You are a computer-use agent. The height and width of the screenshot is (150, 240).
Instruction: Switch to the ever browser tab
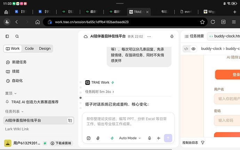[186, 11]
